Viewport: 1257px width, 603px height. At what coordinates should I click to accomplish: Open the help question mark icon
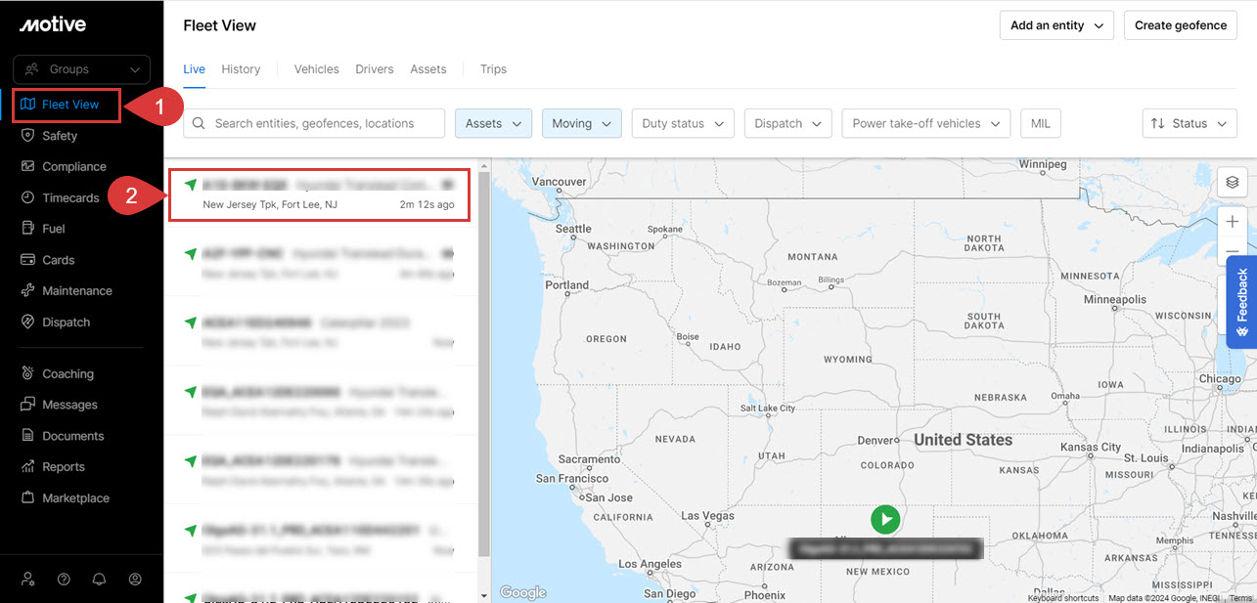(64, 579)
